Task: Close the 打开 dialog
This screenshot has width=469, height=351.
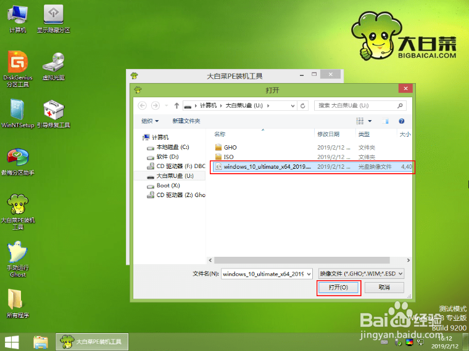Action: coord(405,88)
